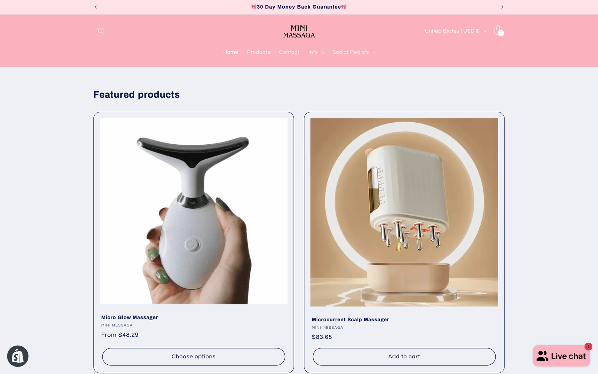The image size is (598, 374).
Task: Click the Micro Glow Massager title link
Action: pyautogui.click(x=130, y=318)
